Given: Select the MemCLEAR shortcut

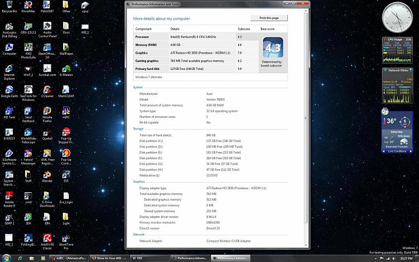Looking at the screenshot, I should (66, 92).
